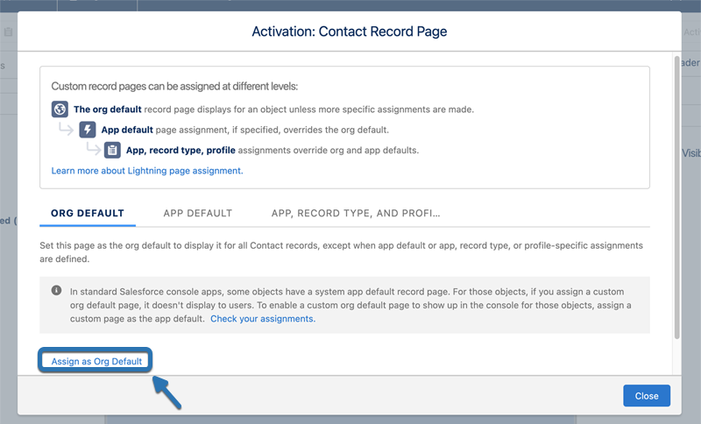The height and width of the screenshot is (424, 701).
Task: Switch to the ORG DEFAULT tab
Action: [88, 213]
